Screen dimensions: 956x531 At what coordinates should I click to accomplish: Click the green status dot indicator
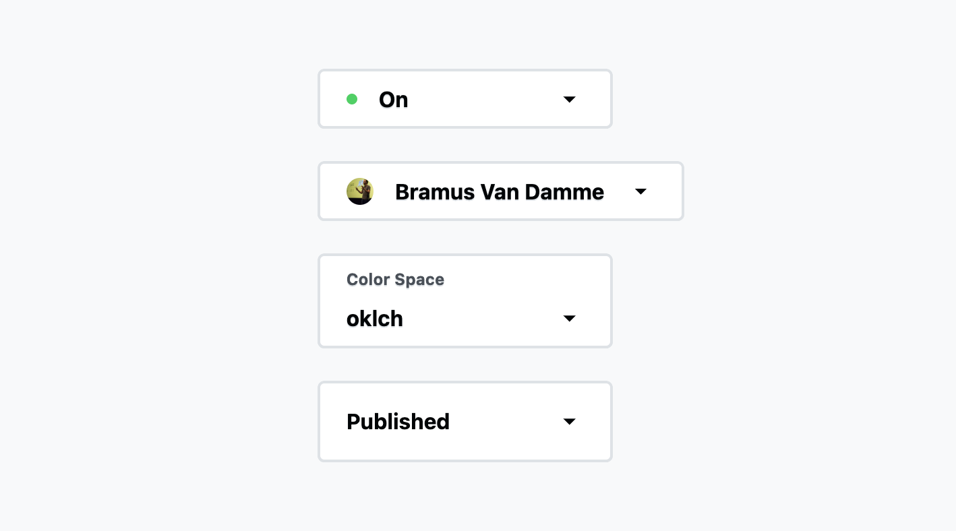click(352, 99)
